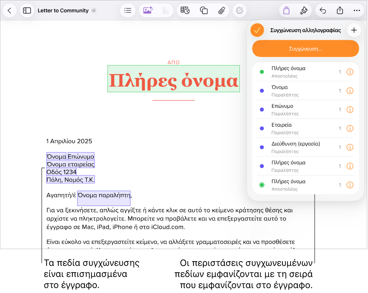This screenshot has height=293, width=368.
Task: Click the paperclip attachment icon
Action: pos(221,11)
